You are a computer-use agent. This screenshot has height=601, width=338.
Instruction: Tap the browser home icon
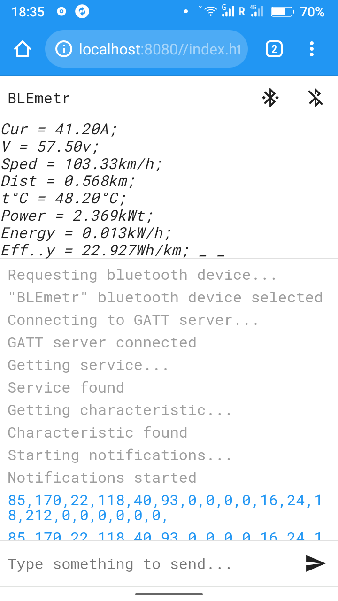23,49
